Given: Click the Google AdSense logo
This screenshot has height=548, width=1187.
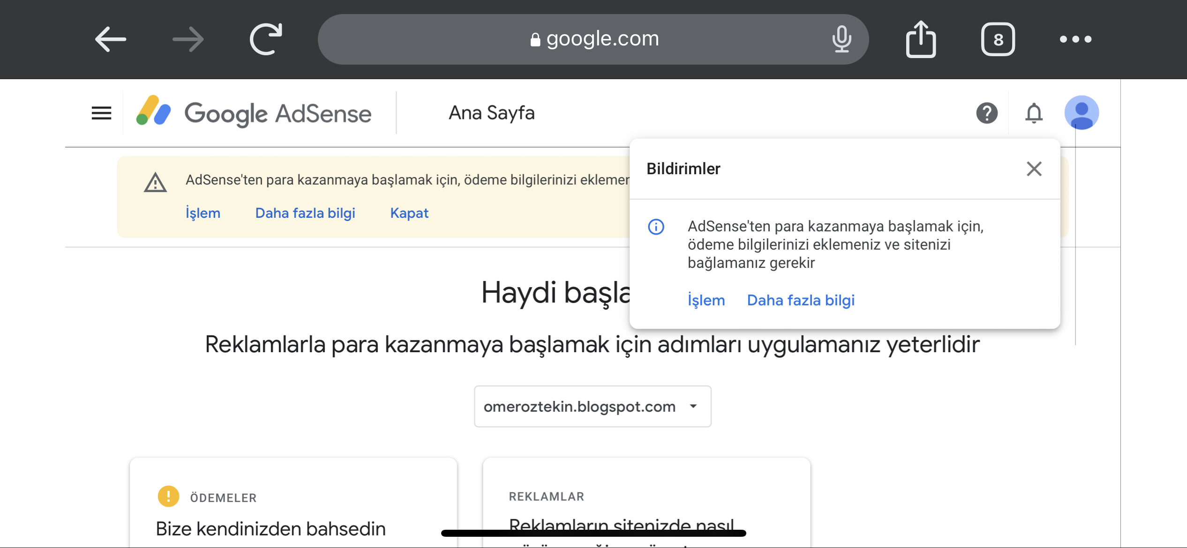Looking at the screenshot, I should point(254,113).
